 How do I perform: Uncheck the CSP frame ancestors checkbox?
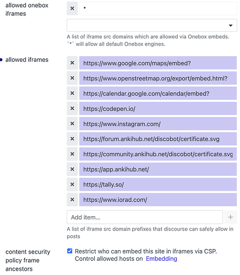(70, 251)
